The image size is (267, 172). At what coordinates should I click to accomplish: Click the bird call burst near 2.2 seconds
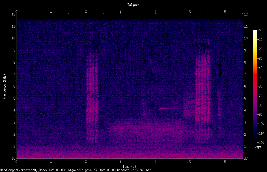pos(92,97)
